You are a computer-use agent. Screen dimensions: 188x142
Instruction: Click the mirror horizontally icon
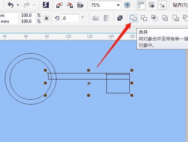click(x=96, y=18)
